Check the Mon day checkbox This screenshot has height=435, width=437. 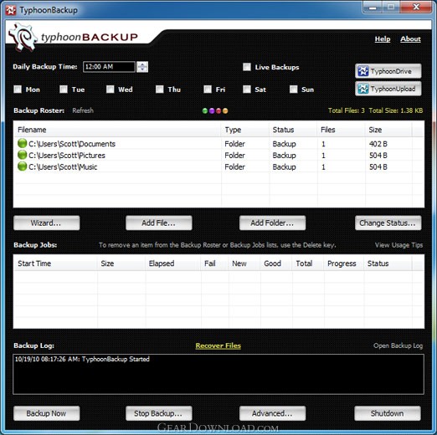[x=18, y=90]
